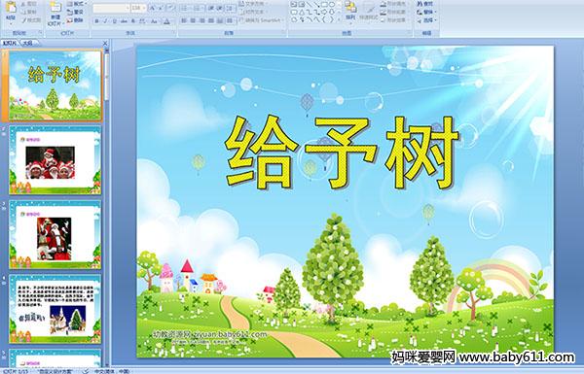
Task: Switch to the Slides tab
Action: pyautogui.click(x=10, y=43)
